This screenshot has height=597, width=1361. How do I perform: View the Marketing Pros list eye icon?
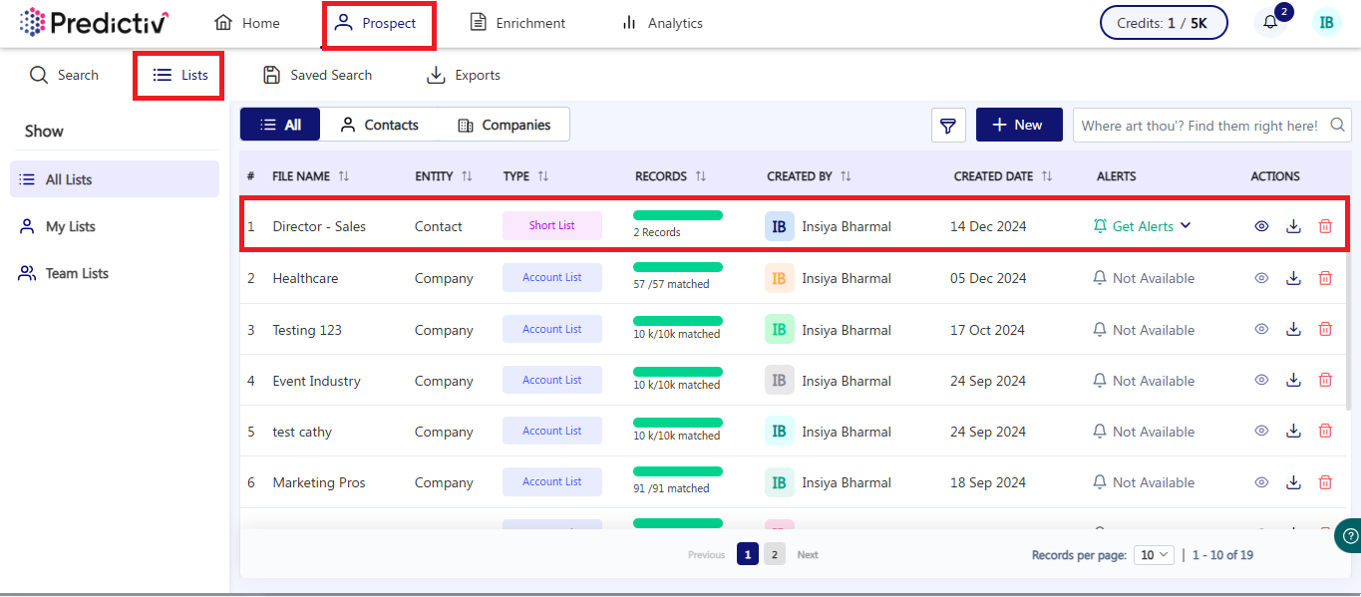click(x=1261, y=482)
